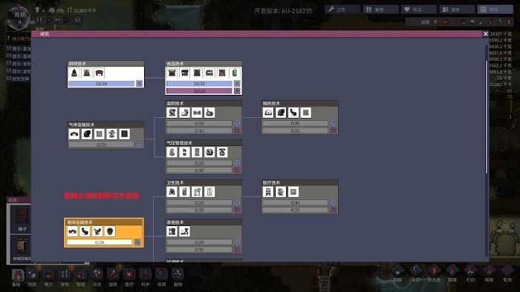Open the 管道 plumbing build category
Screen dimensions: 520x292
click(80, 277)
